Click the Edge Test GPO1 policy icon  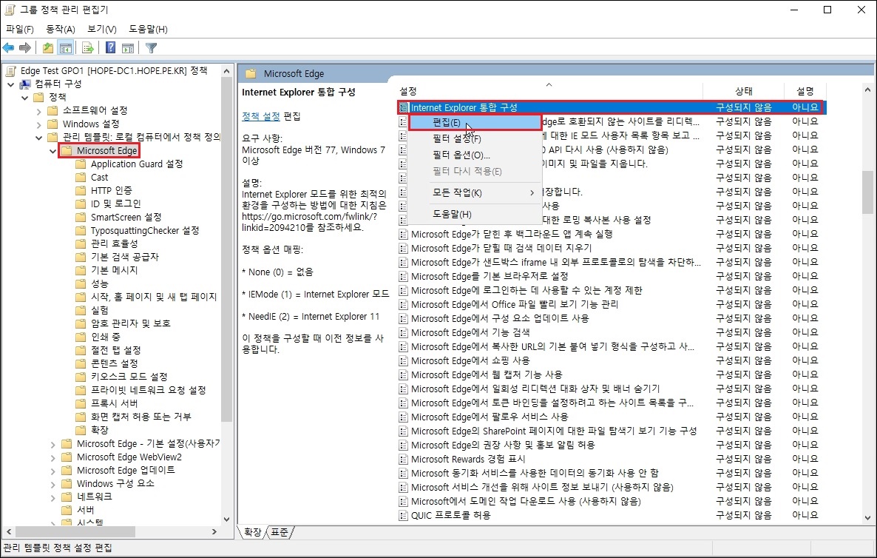coord(10,70)
